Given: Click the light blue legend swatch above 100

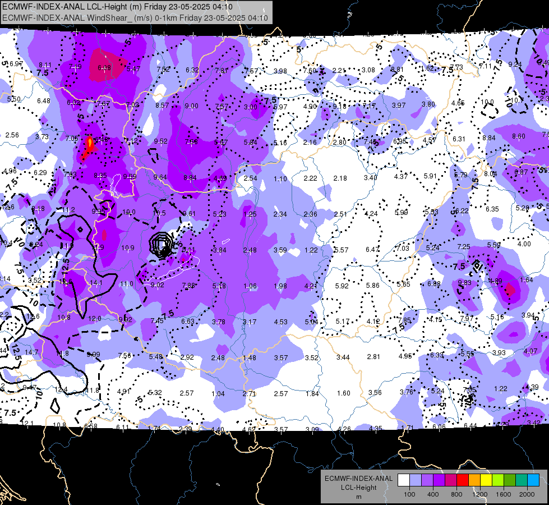Looking at the screenshot, I should coord(416,480).
